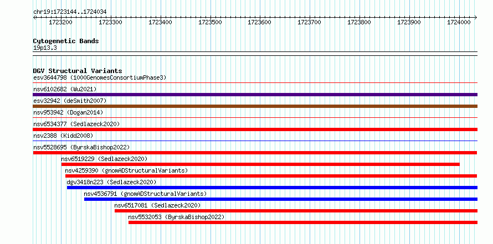
Task: Click ruler position 1723500
Action: coord(210,22)
